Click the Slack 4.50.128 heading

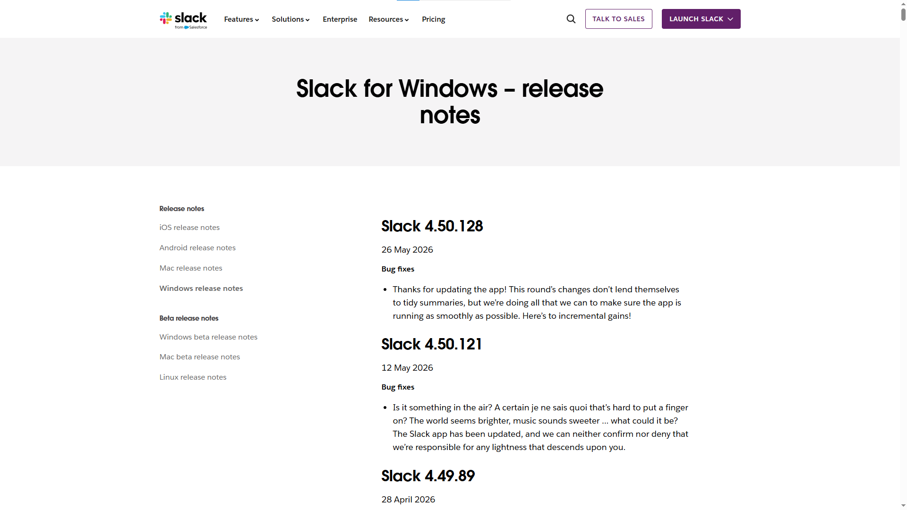pos(432,226)
